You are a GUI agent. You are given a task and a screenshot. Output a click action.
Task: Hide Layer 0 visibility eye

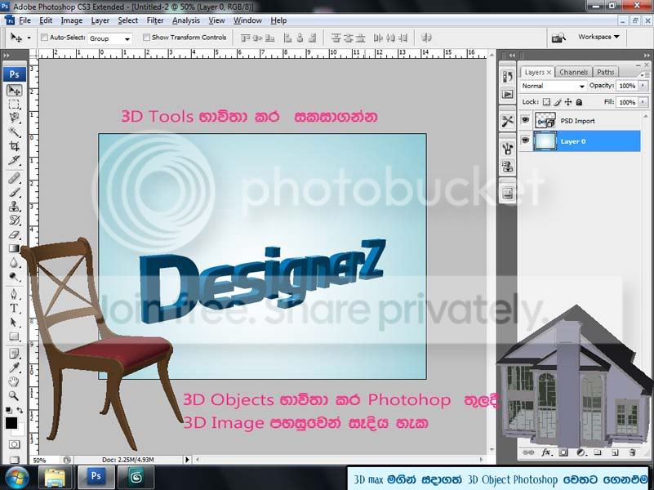tap(525, 140)
